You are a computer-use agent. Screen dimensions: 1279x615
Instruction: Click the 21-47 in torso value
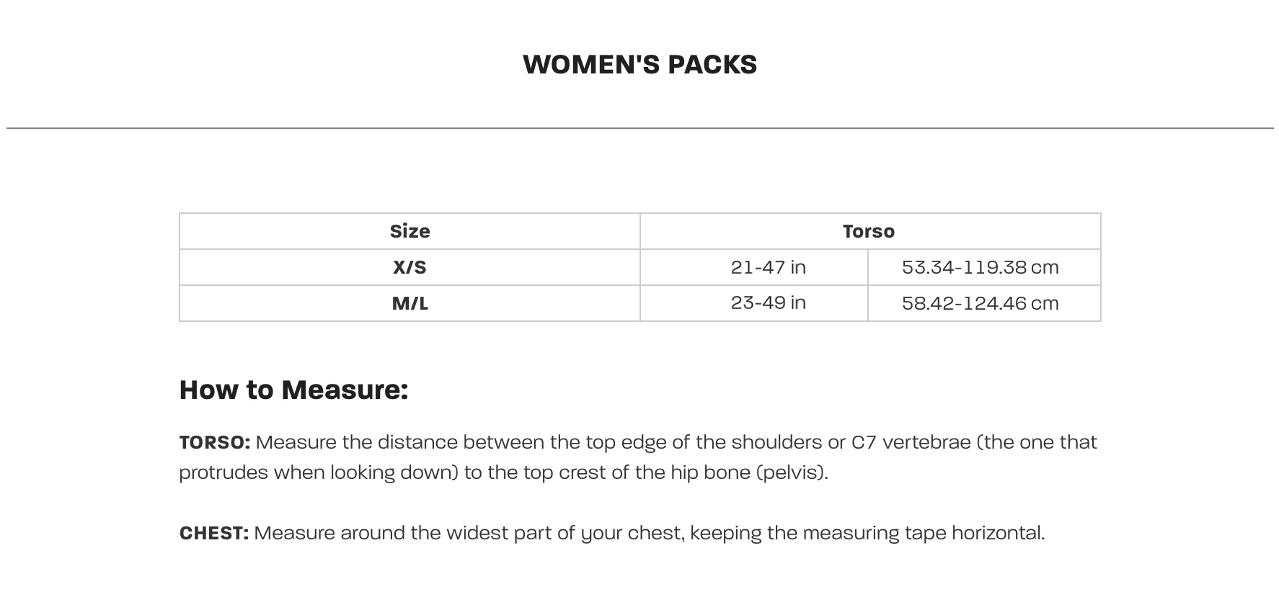click(768, 267)
